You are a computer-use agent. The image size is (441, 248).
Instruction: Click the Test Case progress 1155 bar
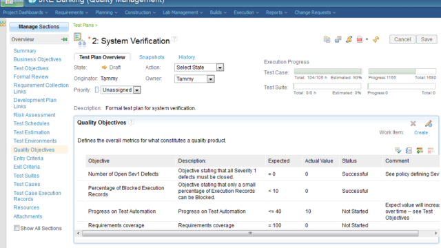[402, 72]
